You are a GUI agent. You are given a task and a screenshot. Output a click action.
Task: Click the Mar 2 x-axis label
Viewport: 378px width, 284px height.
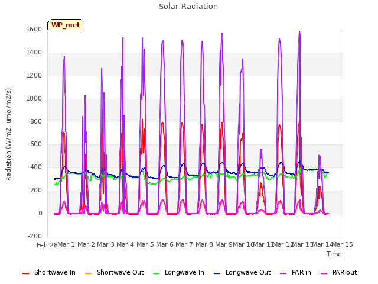pos(86,244)
